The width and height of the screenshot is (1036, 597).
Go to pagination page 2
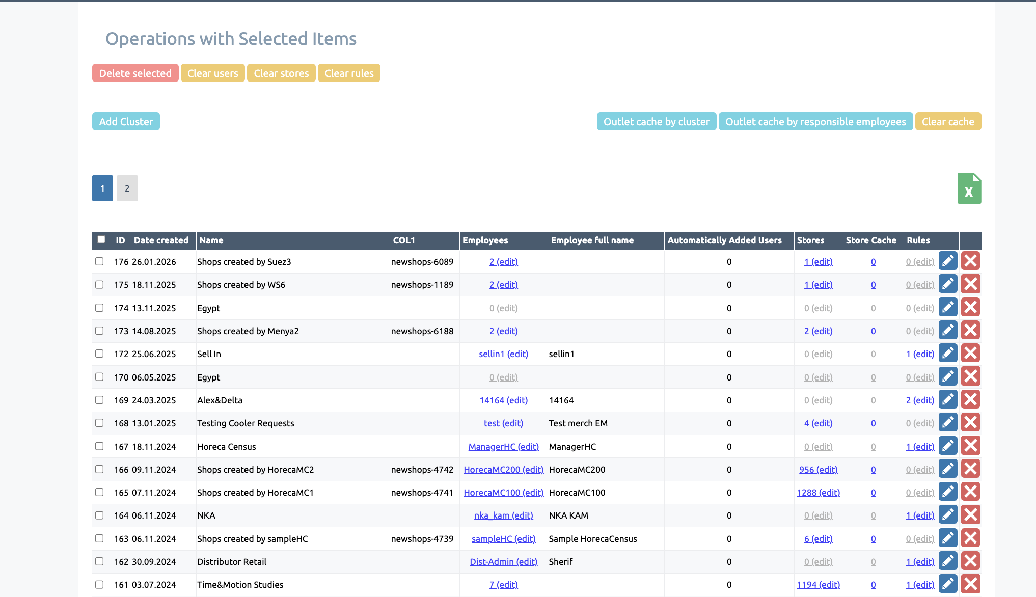(127, 188)
